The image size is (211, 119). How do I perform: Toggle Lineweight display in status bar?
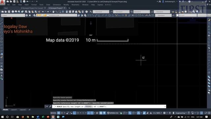pyautogui.click(x=97, y=113)
